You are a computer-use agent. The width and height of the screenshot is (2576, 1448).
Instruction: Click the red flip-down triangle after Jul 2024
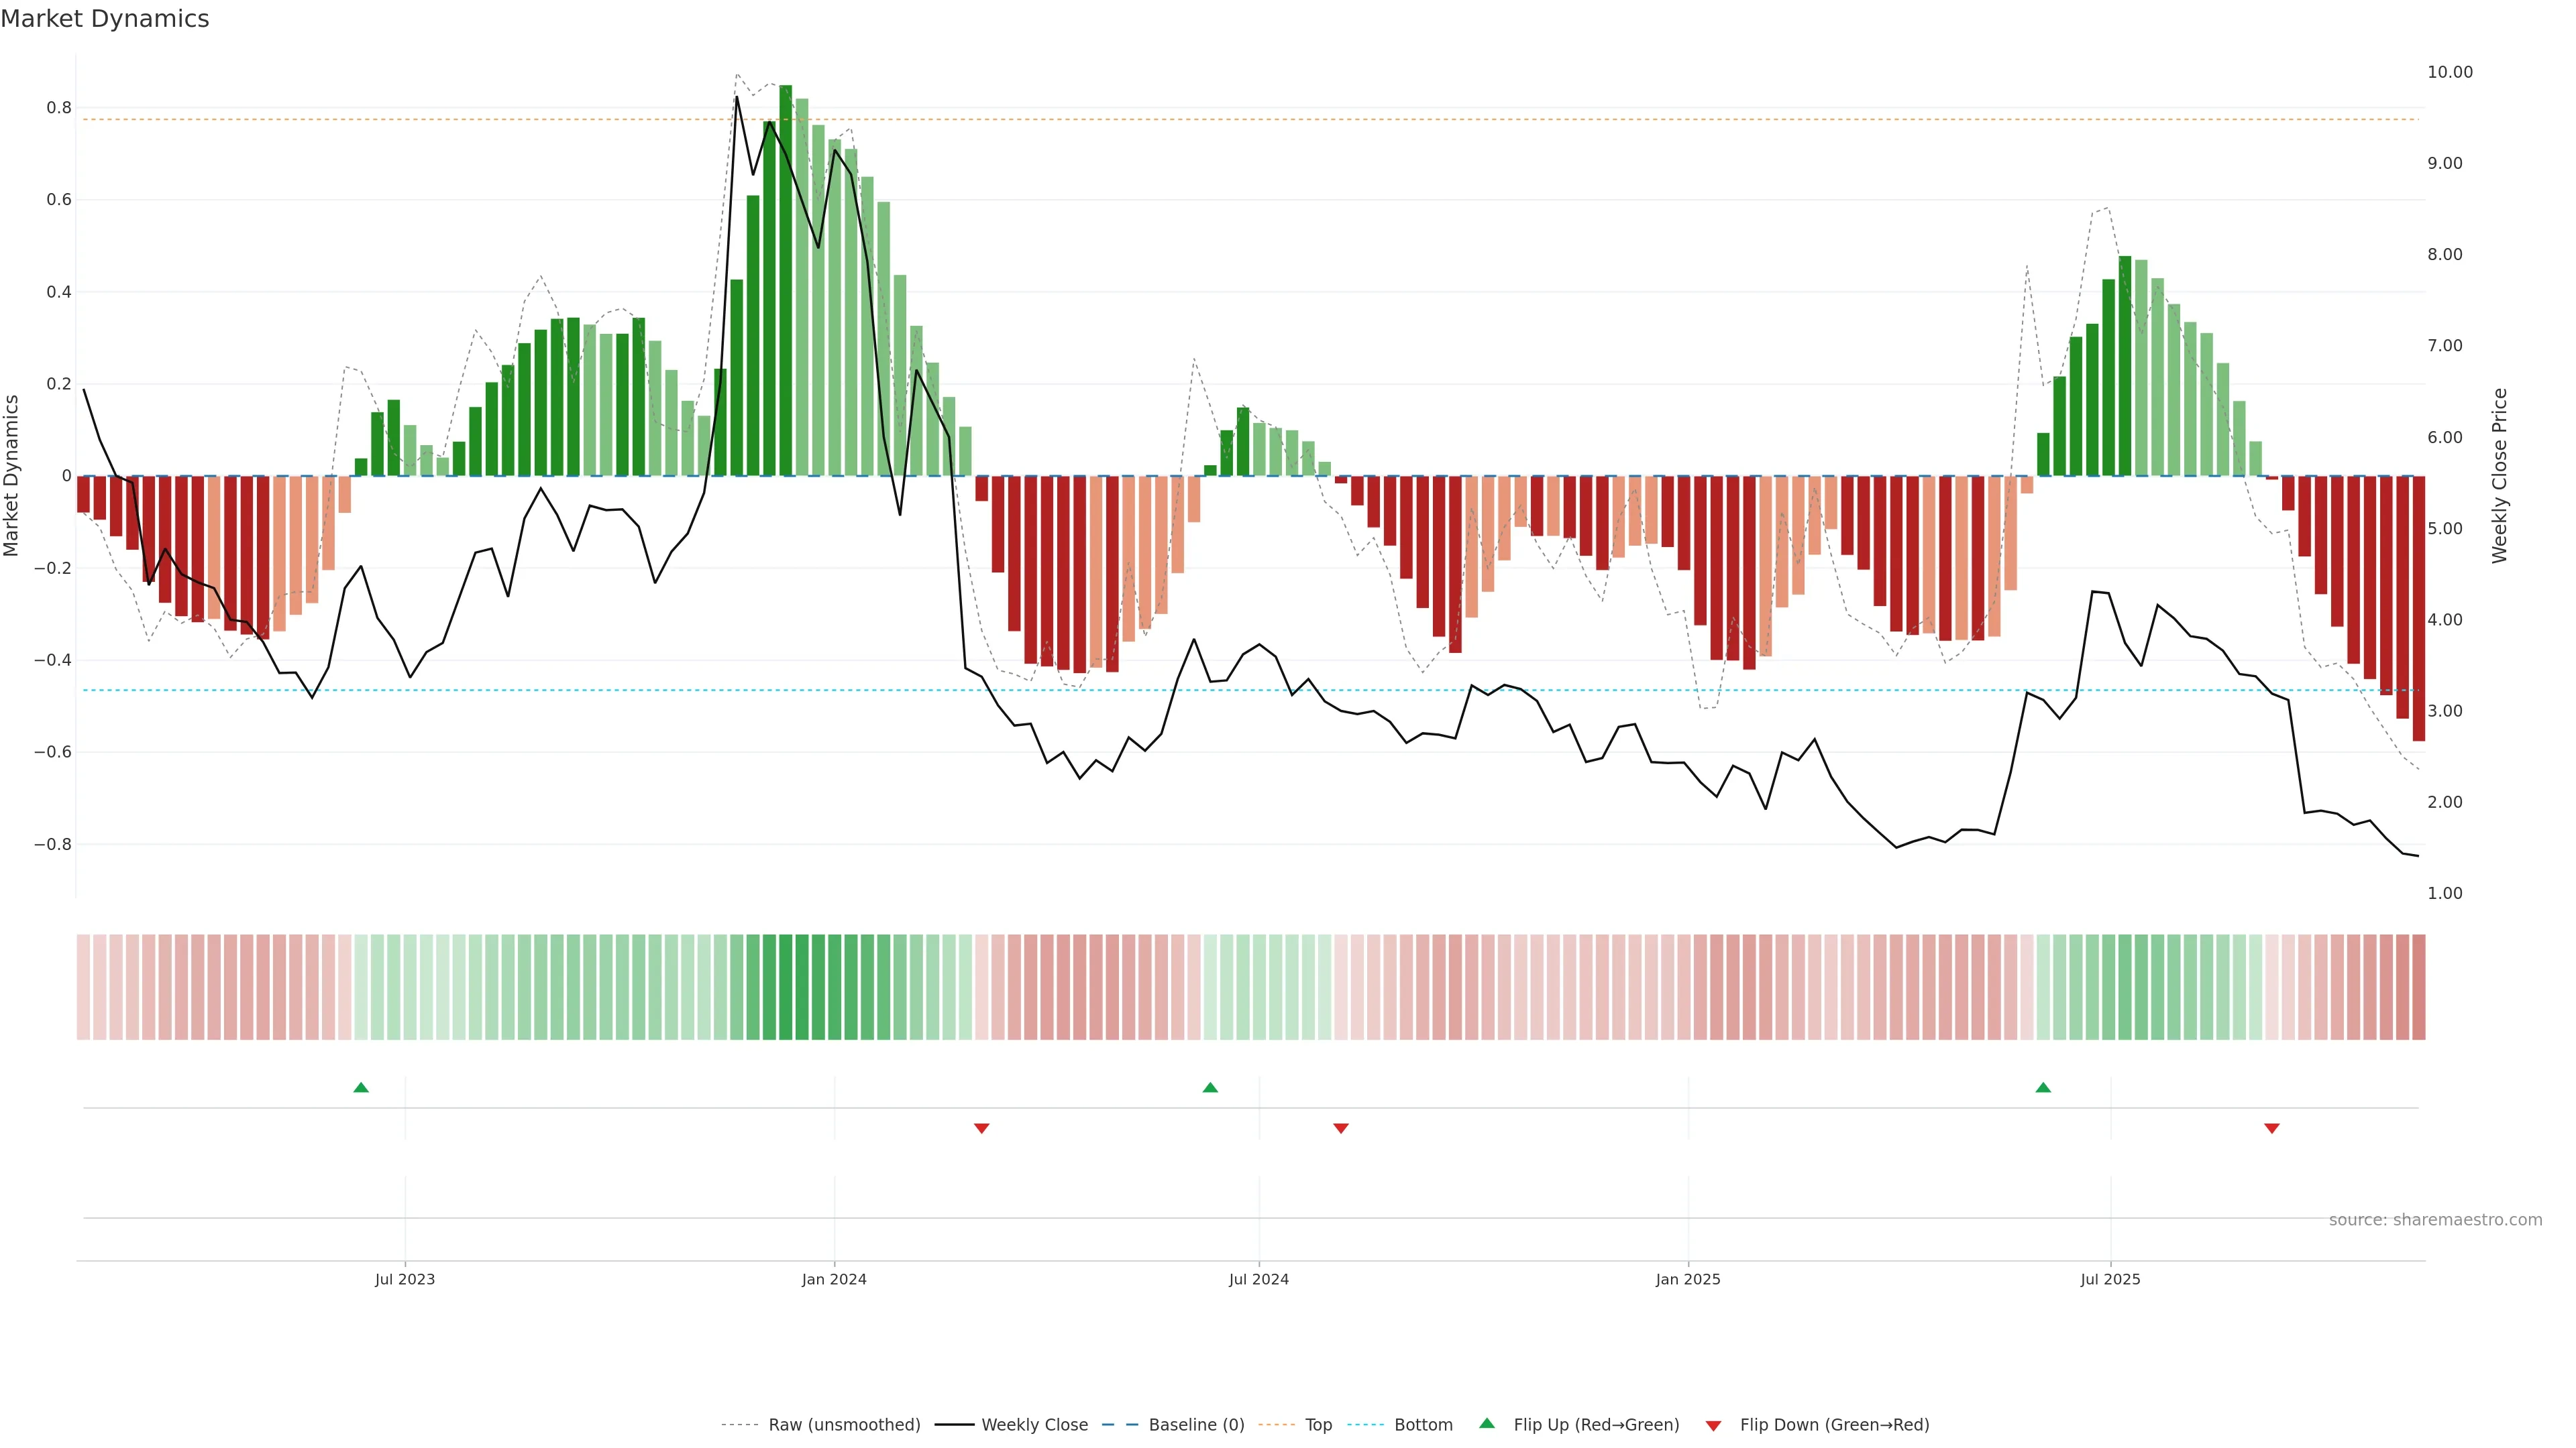point(1341,1128)
